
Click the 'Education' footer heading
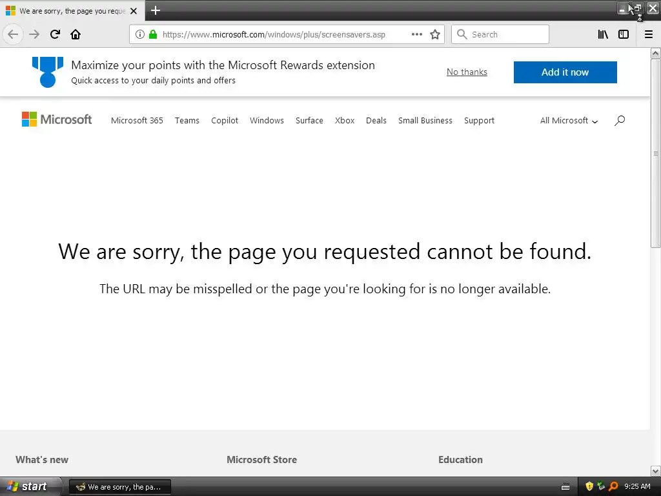click(460, 460)
